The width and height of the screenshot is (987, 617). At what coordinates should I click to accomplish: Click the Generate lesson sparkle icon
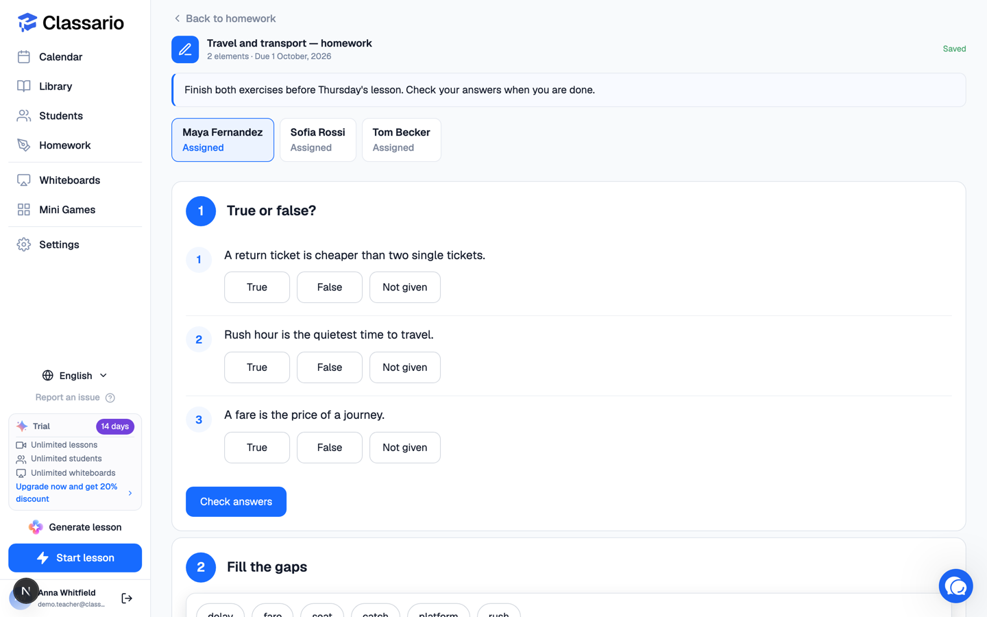pyautogui.click(x=36, y=527)
